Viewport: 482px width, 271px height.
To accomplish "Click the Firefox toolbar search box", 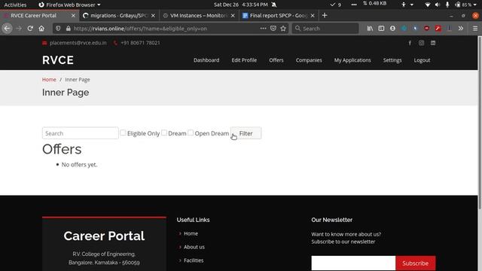I will (x=325, y=29).
